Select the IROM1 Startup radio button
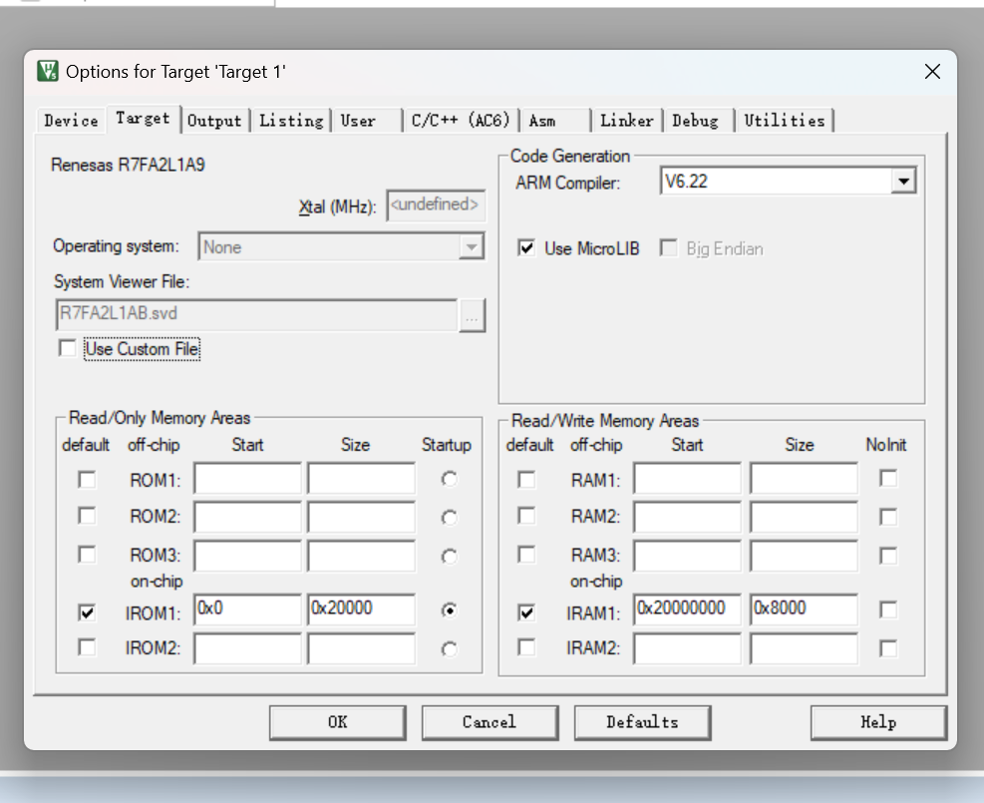 [449, 610]
